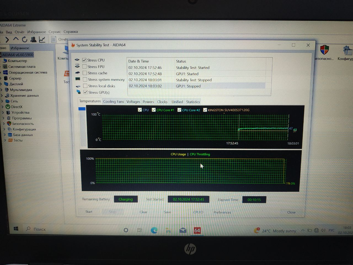This screenshot has height=265, width=353.
Task: Open the Справка menu
Action: tap(71, 31)
